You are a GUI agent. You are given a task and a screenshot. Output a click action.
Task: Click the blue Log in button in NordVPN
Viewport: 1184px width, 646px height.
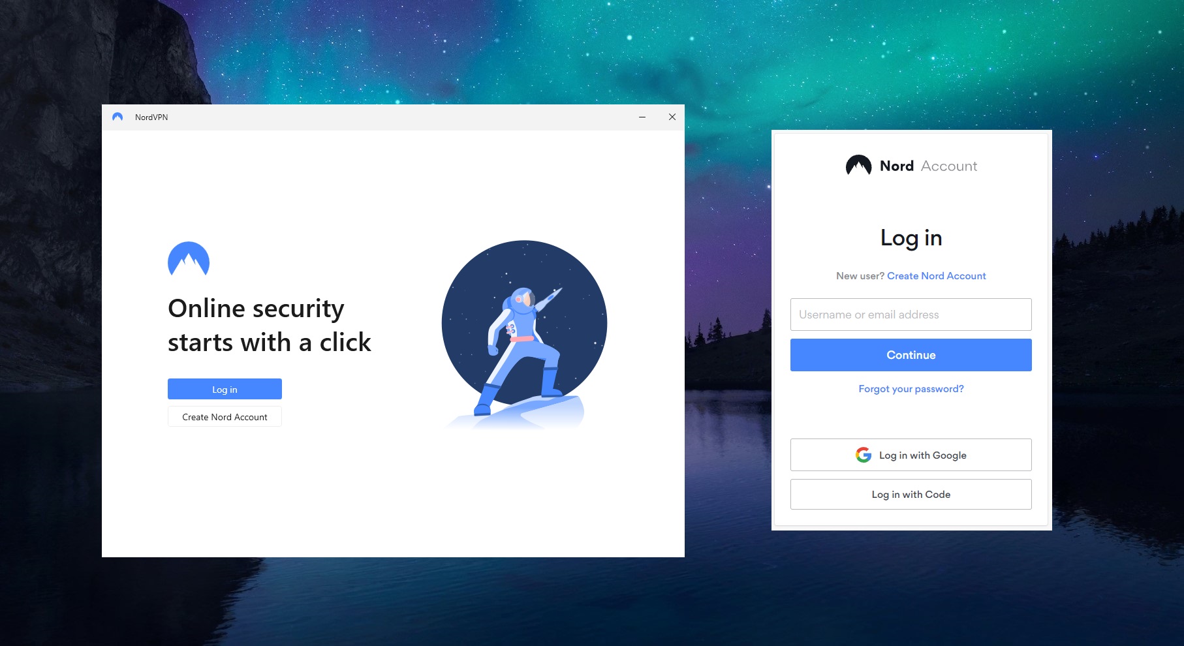point(225,389)
